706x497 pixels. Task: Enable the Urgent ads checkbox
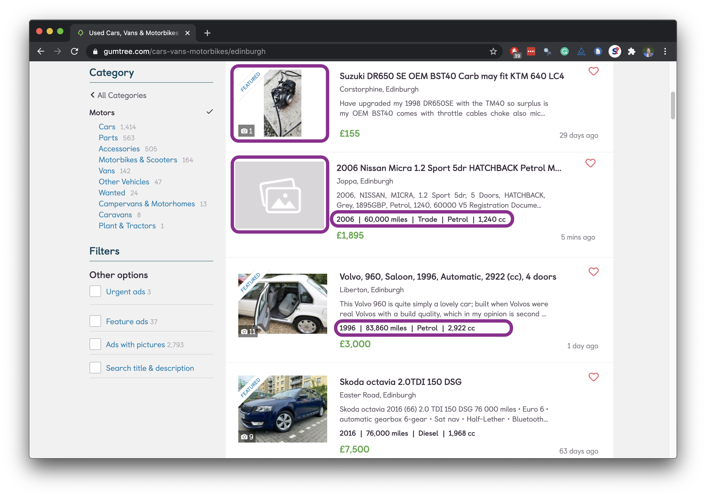tap(95, 291)
